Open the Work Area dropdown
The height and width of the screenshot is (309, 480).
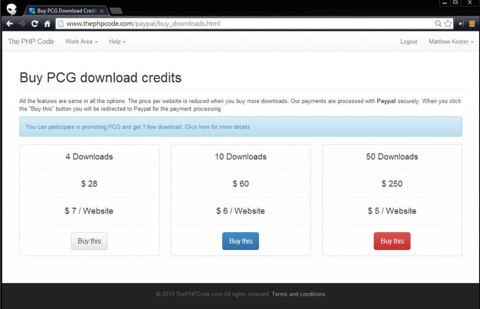coord(81,42)
